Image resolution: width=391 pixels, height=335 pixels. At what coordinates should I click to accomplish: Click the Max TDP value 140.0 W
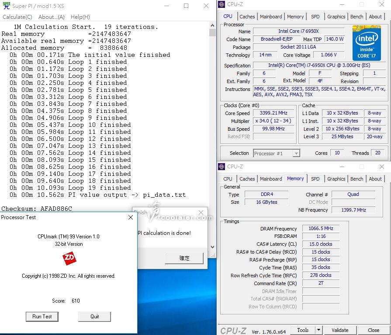(x=335, y=39)
